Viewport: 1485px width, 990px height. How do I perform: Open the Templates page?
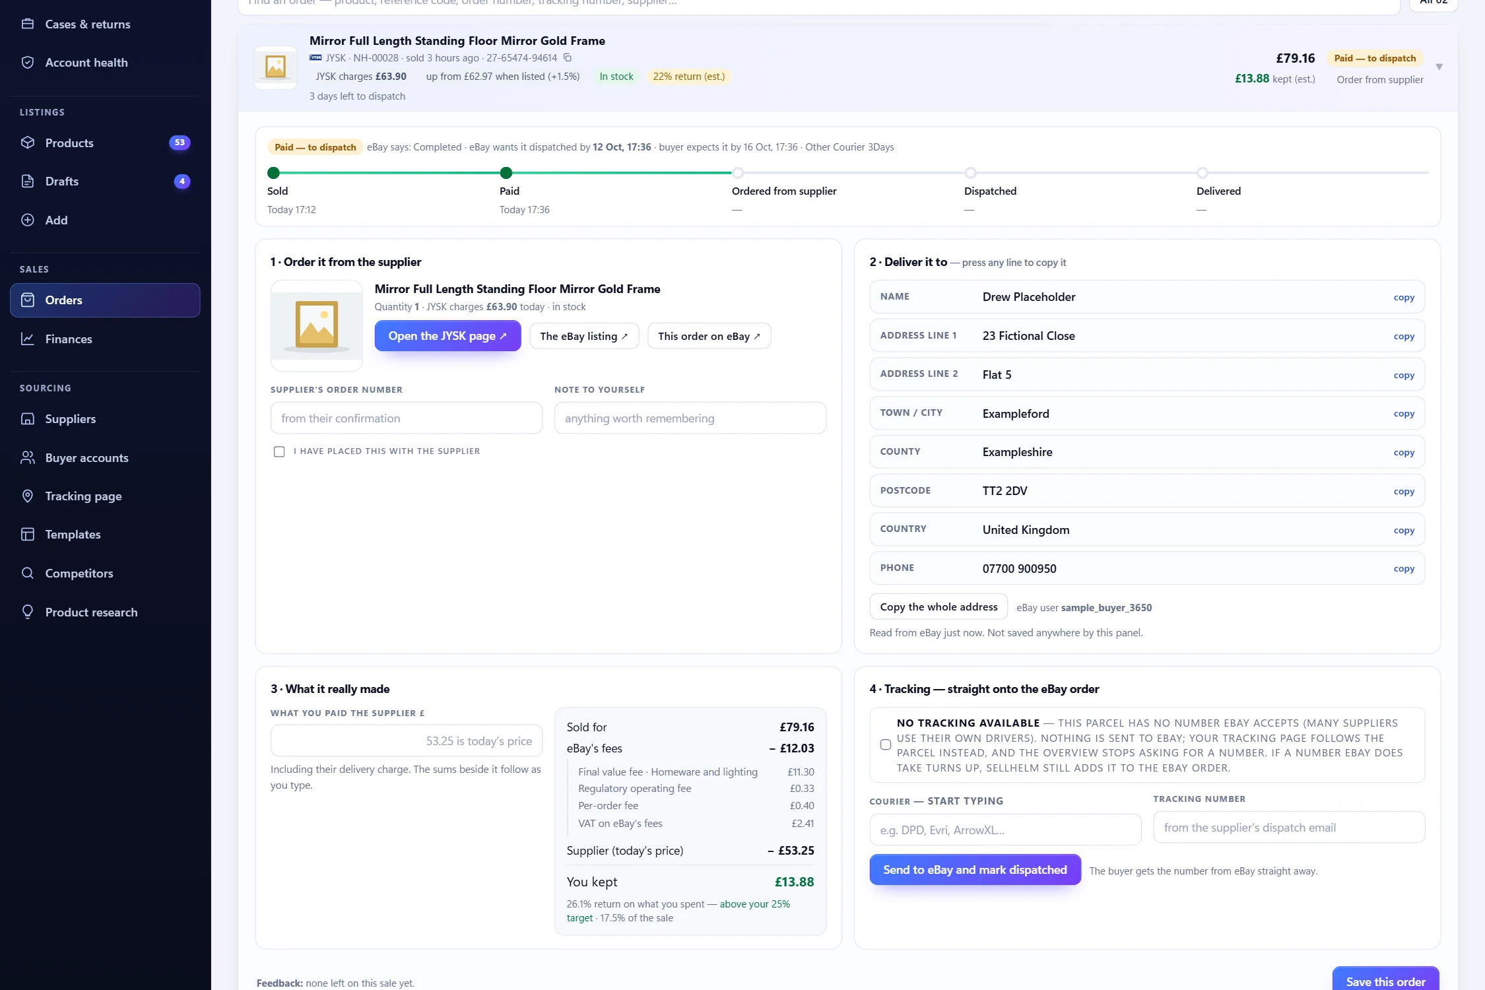point(105,535)
